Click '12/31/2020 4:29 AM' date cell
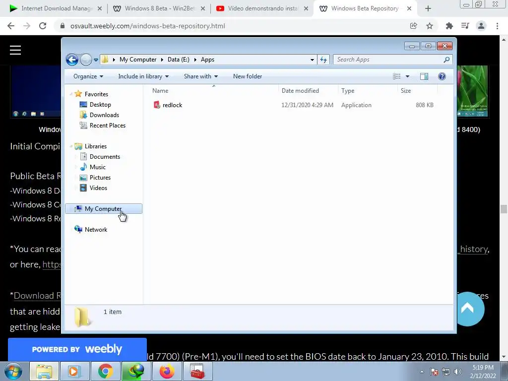 [307, 105]
